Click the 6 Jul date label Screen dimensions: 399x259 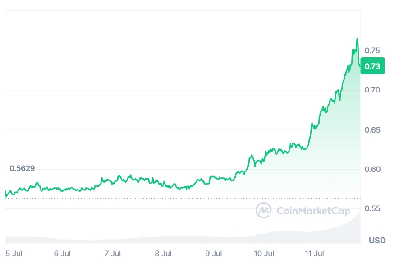(62, 253)
